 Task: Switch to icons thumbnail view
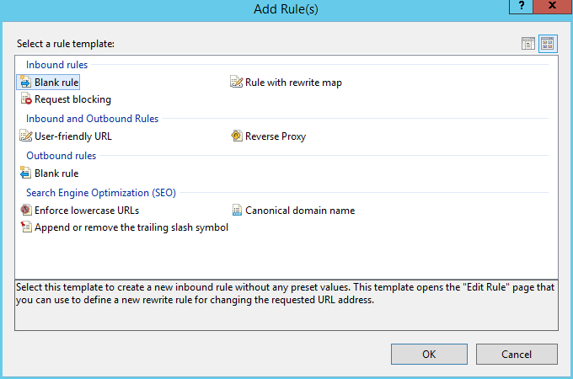548,44
